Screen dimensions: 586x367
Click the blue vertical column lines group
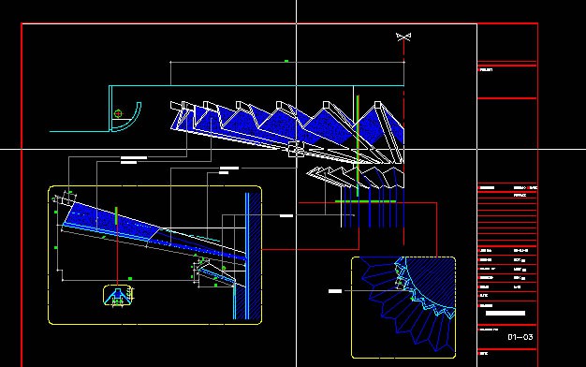[x=374, y=208]
